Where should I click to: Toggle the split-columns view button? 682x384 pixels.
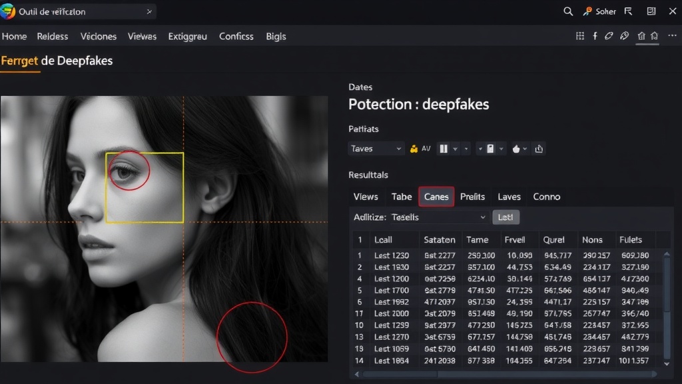(444, 149)
